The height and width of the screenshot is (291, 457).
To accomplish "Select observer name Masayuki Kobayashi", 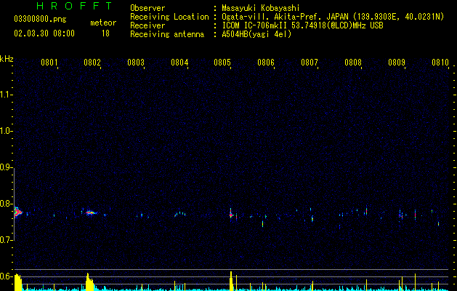I will coord(261,8).
